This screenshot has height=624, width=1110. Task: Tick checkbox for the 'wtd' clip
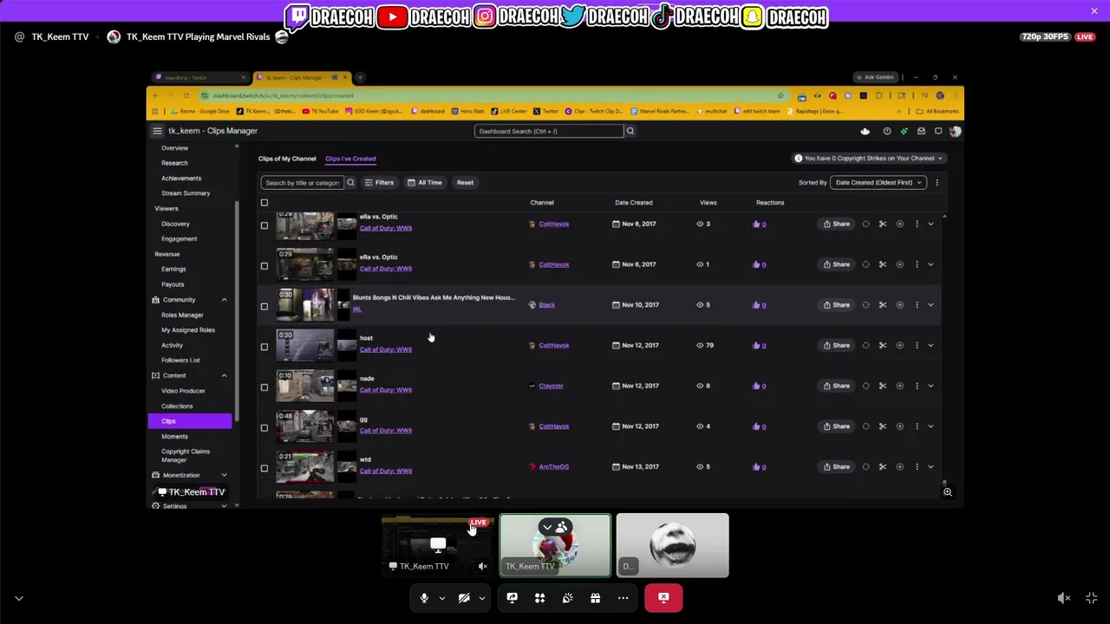pos(264,468)
